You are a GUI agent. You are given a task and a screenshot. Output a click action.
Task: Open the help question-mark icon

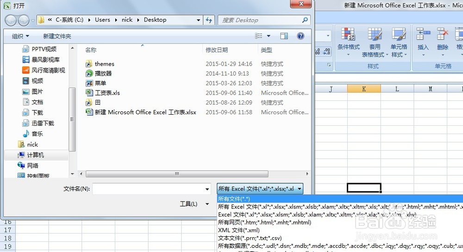(300, 36)
